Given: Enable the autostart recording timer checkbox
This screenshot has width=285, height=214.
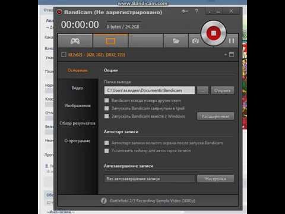Looking at the screenshot, I should pos(107,151).
